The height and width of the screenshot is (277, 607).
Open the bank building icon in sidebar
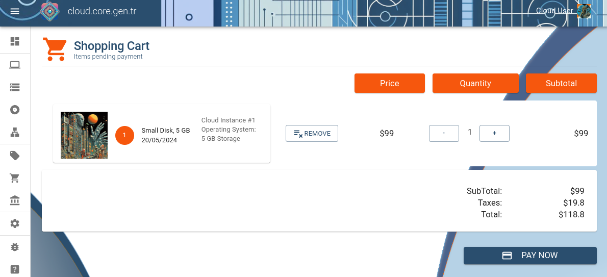coord(15,200)
